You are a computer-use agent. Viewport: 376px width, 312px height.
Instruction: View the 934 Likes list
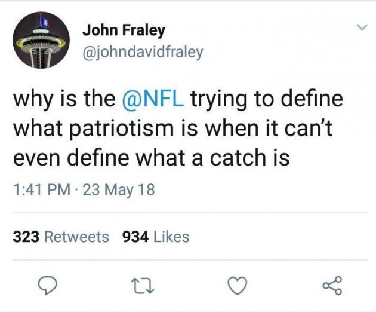point(155,237)
